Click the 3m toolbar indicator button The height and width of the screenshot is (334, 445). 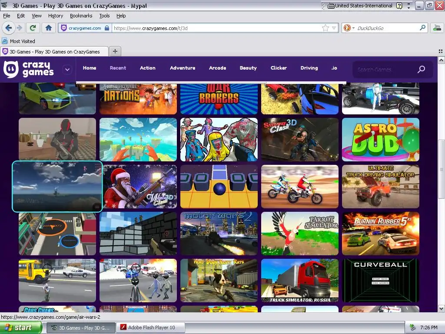coord(437,27)
